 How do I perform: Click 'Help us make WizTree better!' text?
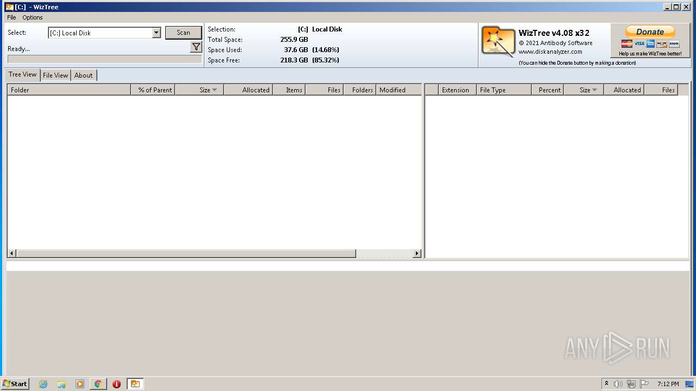[x=650, y=54]
